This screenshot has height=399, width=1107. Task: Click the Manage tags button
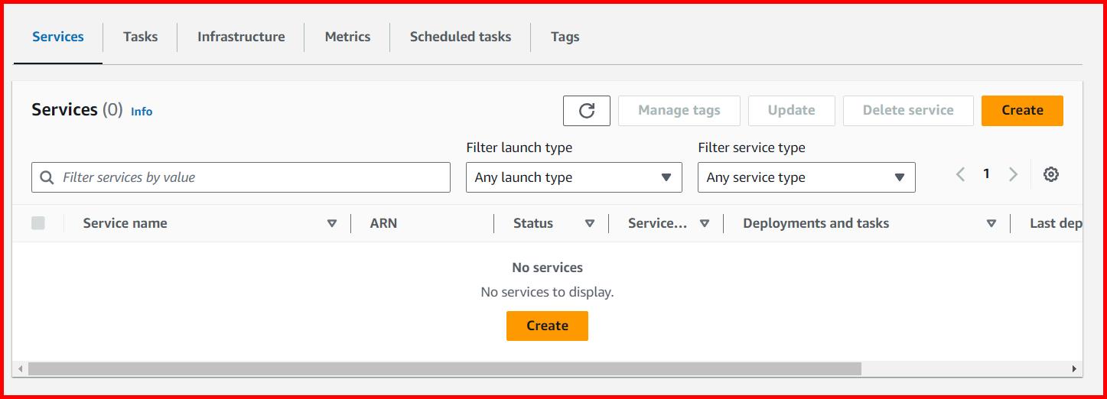click(679, 110)
